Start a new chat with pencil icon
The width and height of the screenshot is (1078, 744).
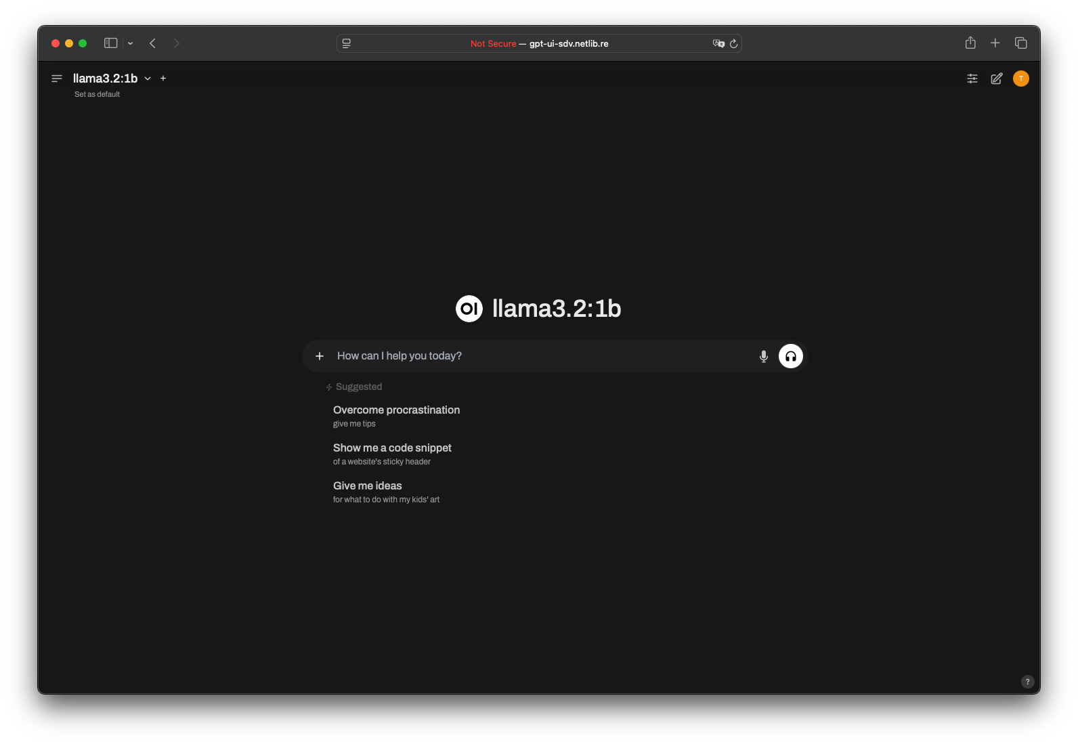click(997, 79)
